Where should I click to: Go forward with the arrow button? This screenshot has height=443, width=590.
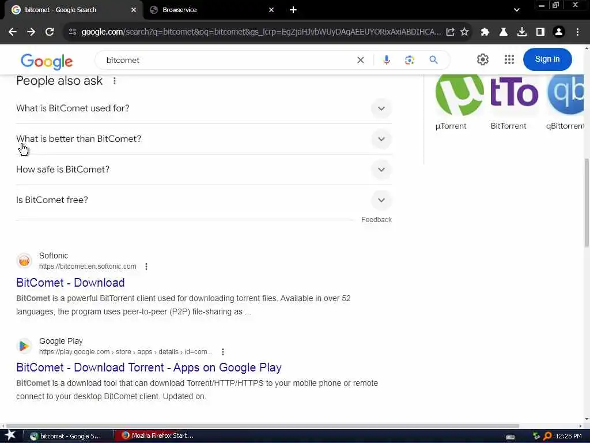tap(31, 32)
